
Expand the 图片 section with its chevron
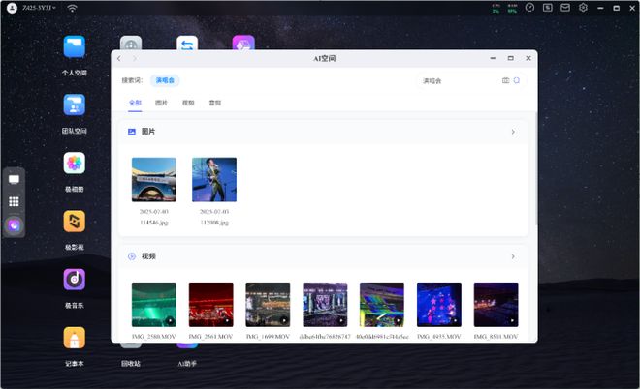tap(513, 132)
